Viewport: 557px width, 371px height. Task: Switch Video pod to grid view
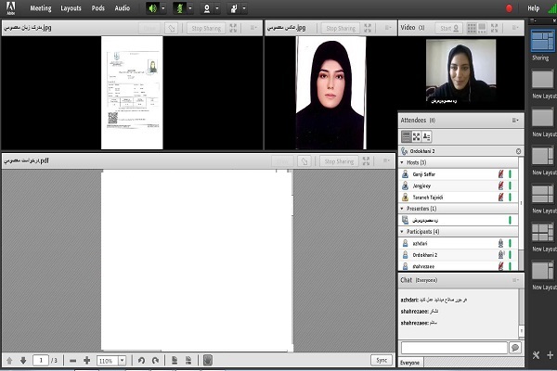pos(472,28)
